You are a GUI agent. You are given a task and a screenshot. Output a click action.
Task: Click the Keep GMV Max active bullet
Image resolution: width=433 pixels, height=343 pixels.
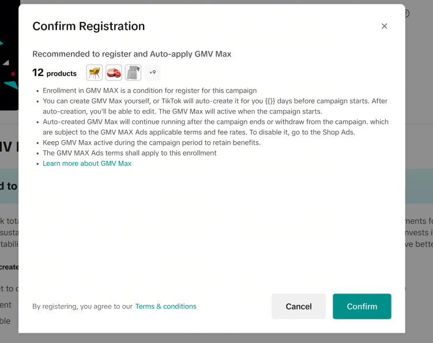pyautogui.click(x=152, y=142)
